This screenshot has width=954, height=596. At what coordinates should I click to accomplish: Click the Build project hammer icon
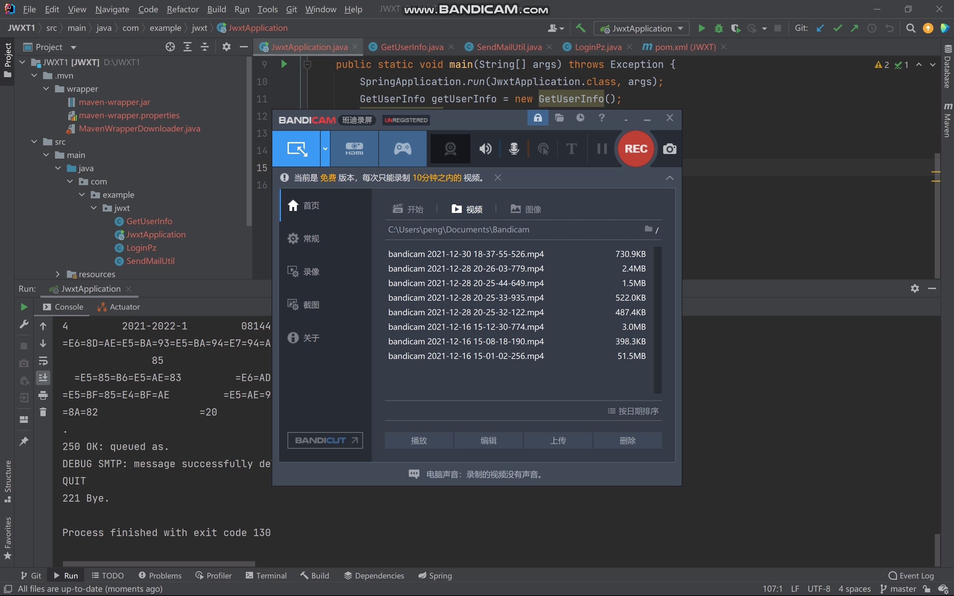pos(580,28)
